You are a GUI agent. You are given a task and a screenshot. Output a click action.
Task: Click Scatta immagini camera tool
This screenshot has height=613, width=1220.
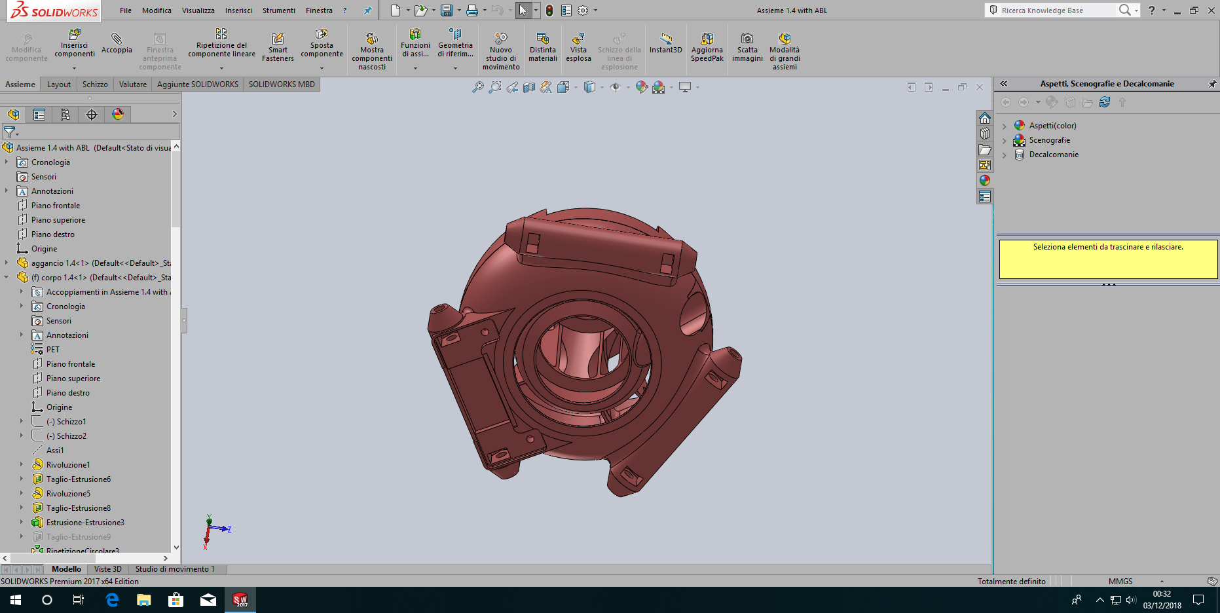(747, 47)
